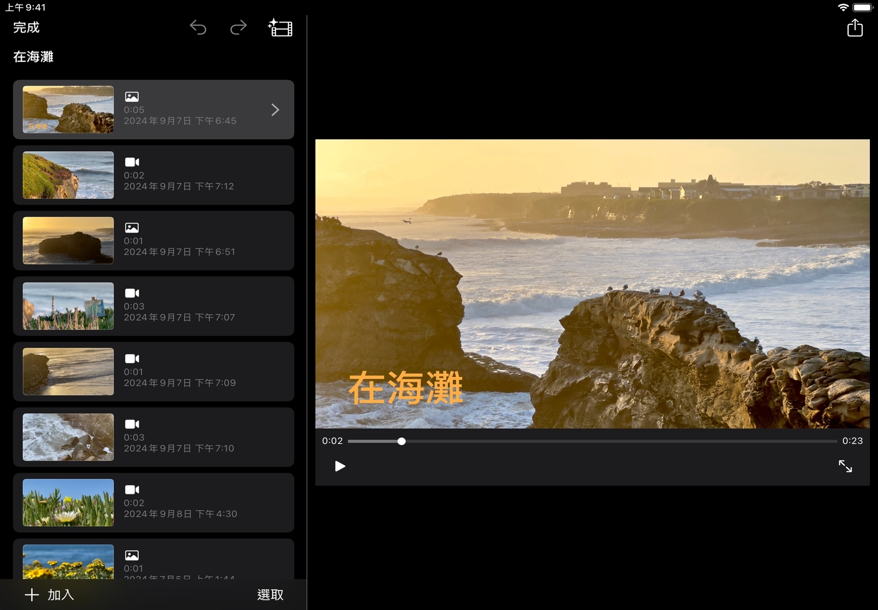This screenshot has height=610, width=878.
Task: Tap 選取 to select clips
Action: [x=270, y=594]
